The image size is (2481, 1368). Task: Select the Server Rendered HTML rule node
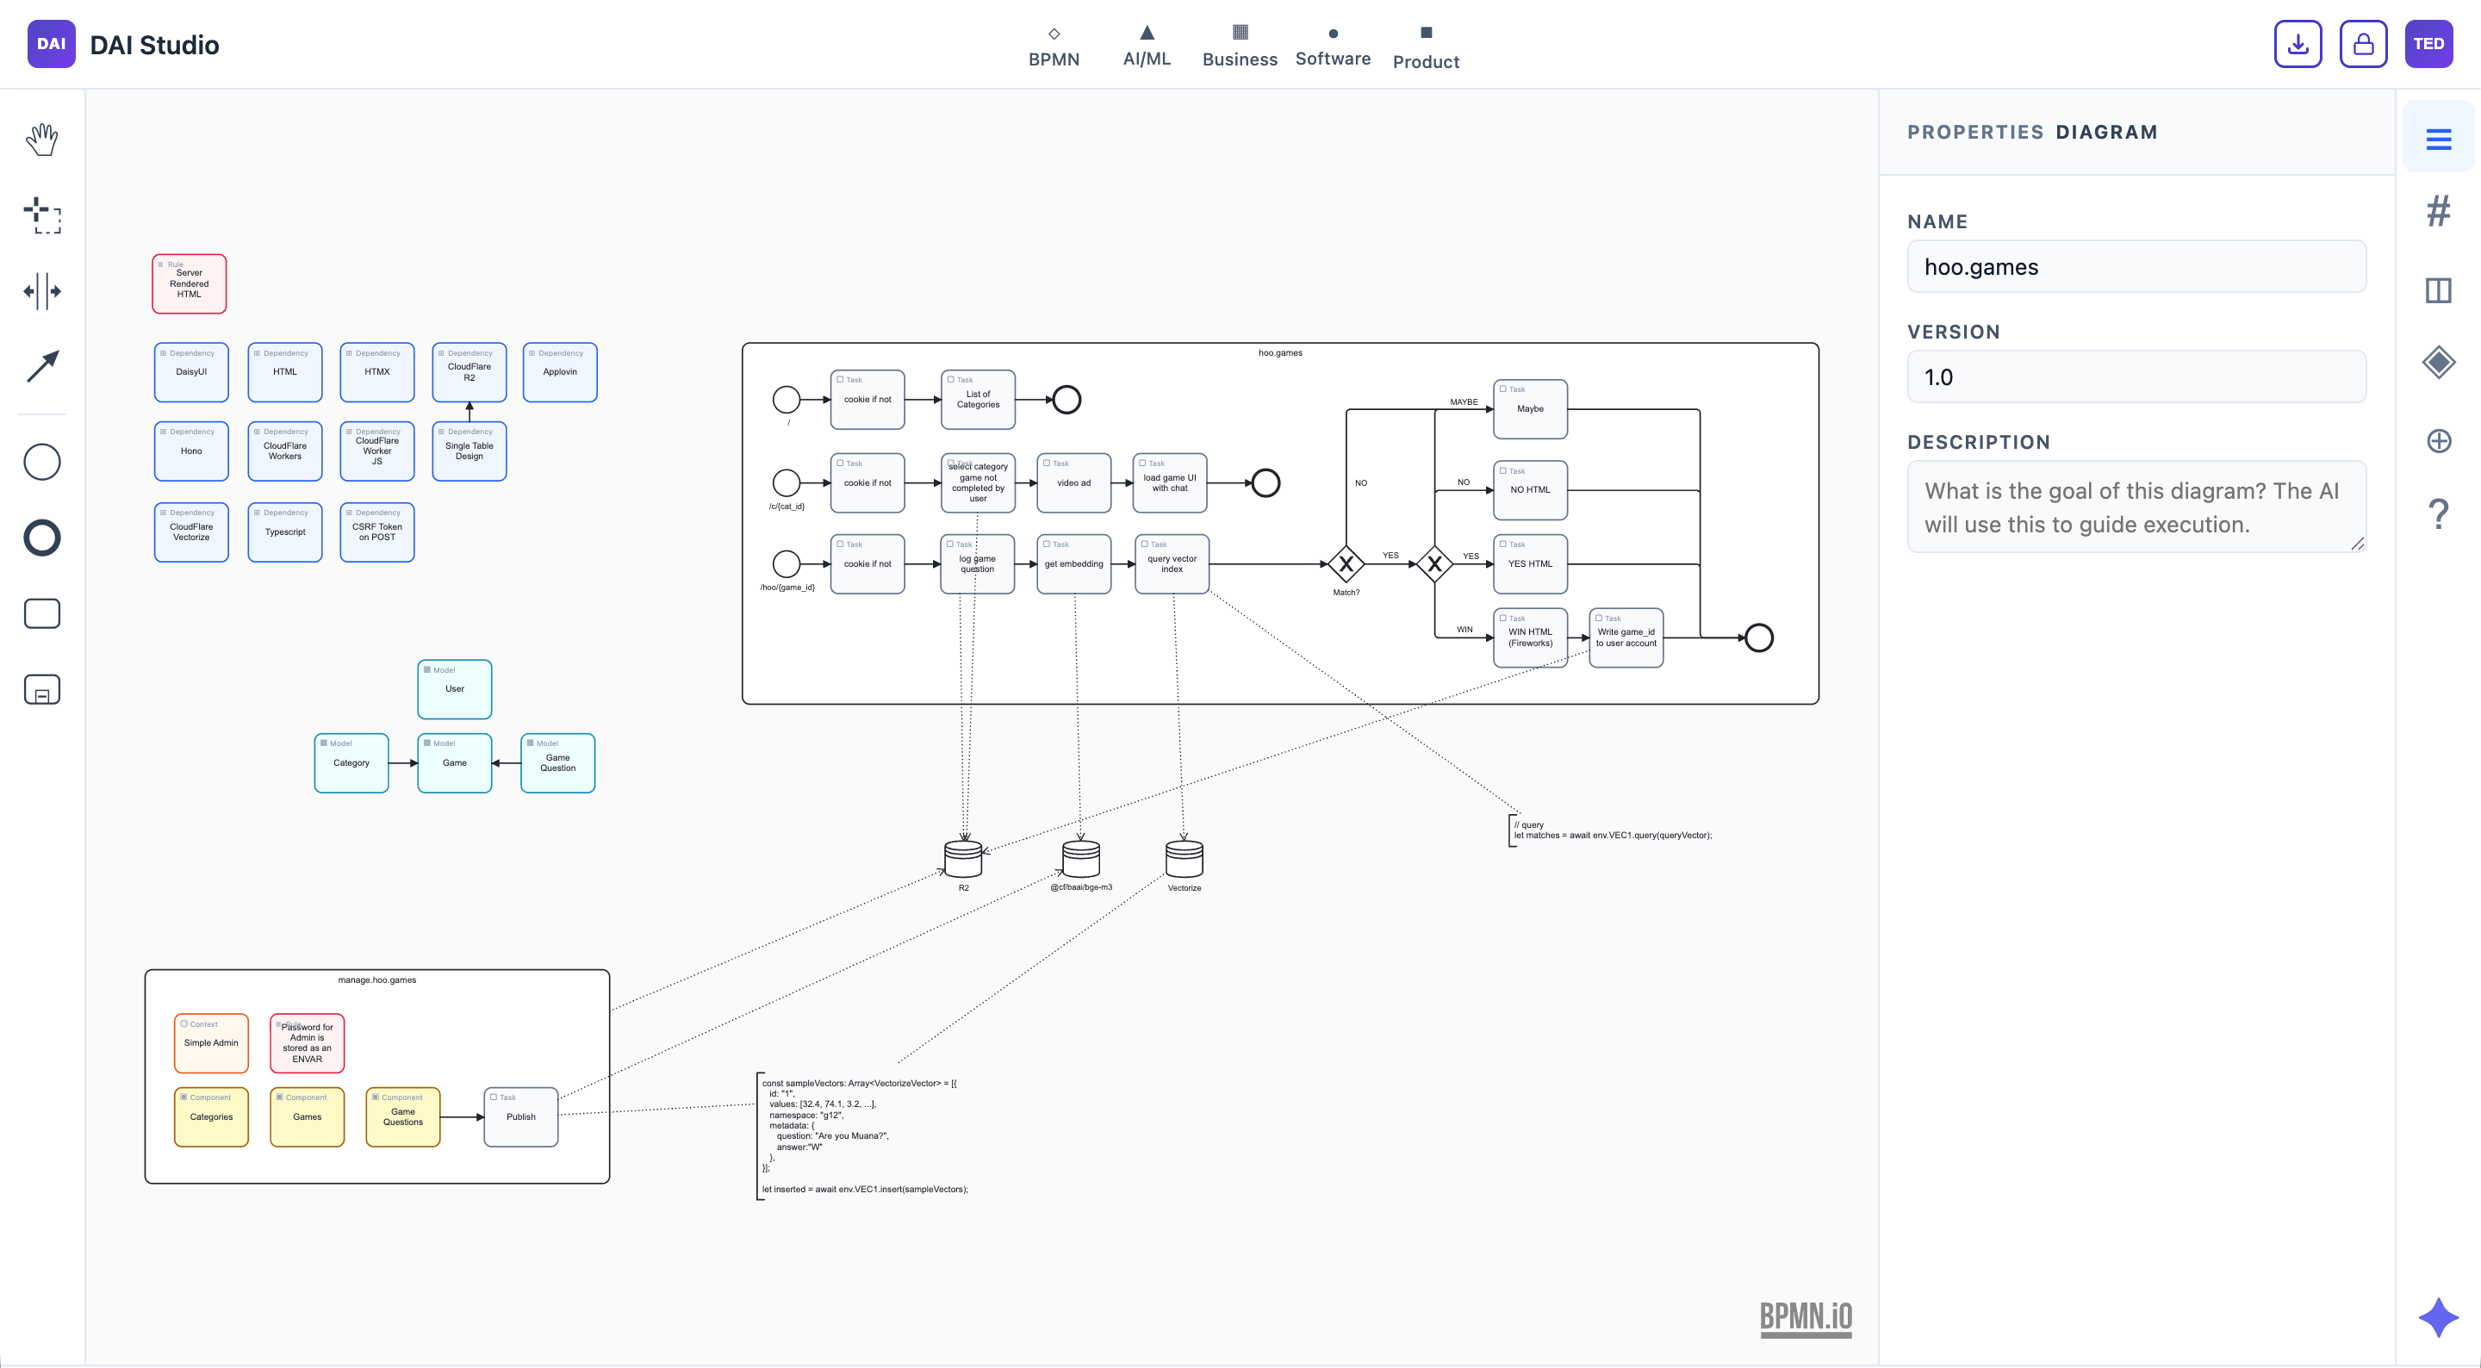point(189,284)
